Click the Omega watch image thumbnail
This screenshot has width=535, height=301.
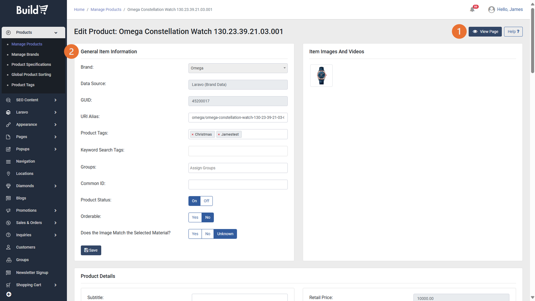321,76
